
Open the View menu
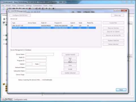14,6
